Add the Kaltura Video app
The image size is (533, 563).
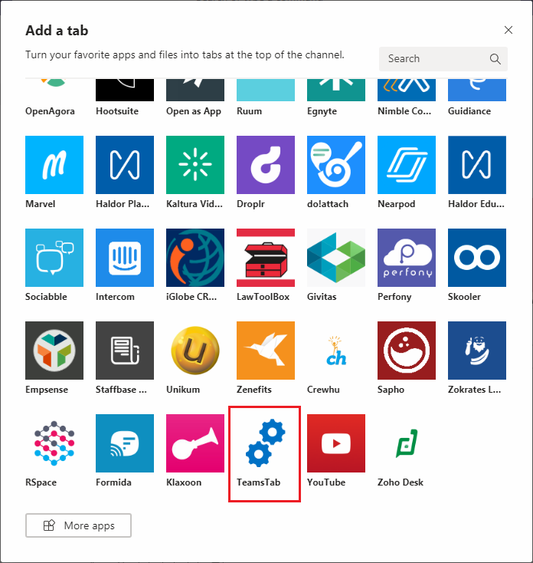click(195, 165)
